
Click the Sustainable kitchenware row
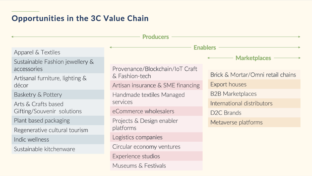(58, 149)
